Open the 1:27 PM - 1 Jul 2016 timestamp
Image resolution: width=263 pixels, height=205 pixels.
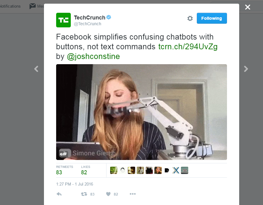75,184
